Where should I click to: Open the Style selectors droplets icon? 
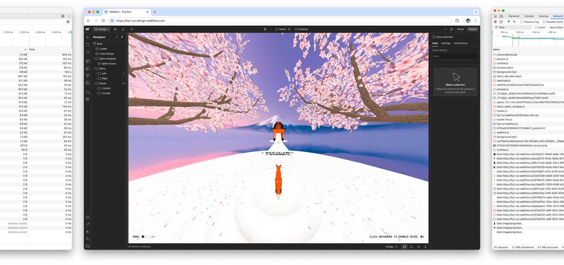click(87, 76)
